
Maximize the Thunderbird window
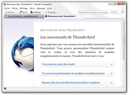click(x=115, y=4)
